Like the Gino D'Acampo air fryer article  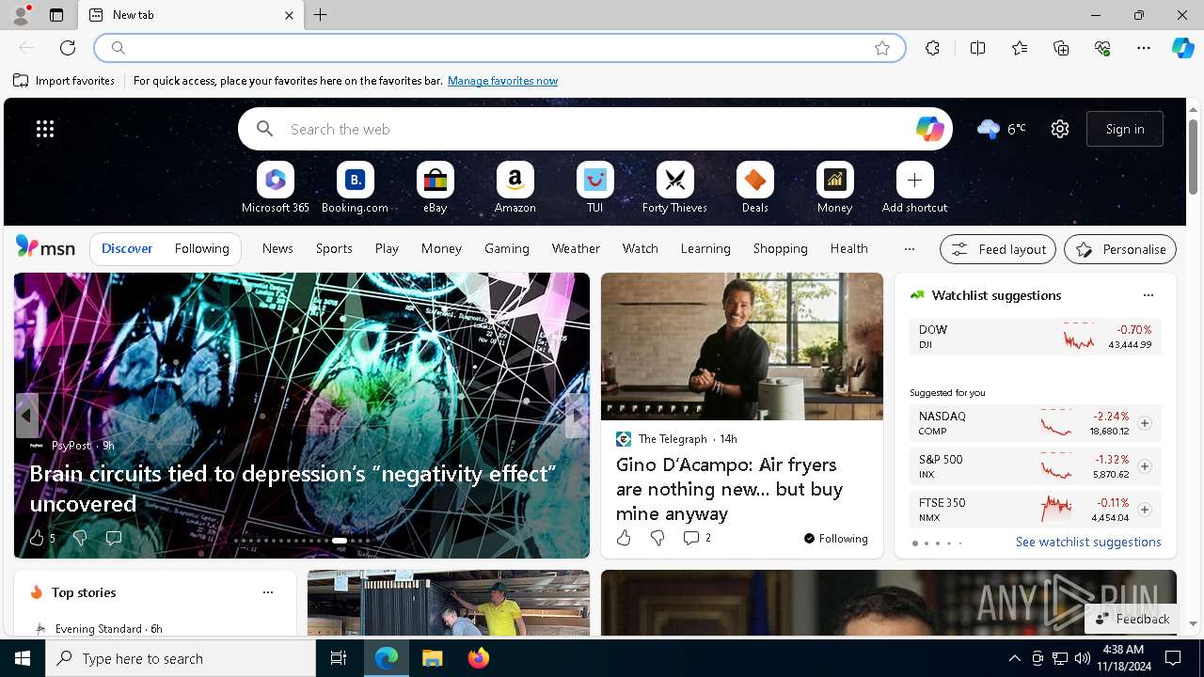[x=624, y=538]
